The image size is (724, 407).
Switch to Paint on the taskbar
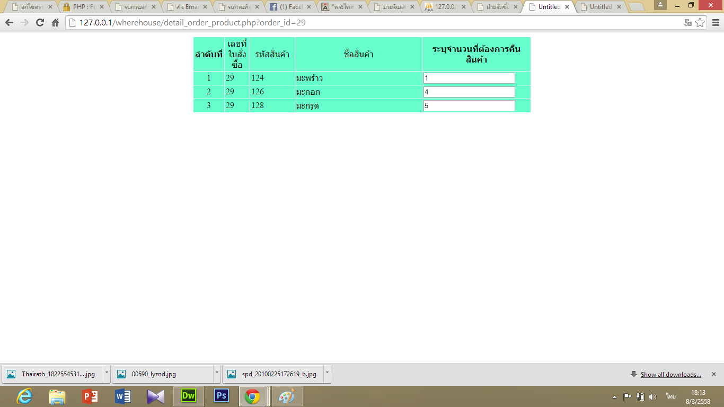pyautogui.click(x=287, y=396)
